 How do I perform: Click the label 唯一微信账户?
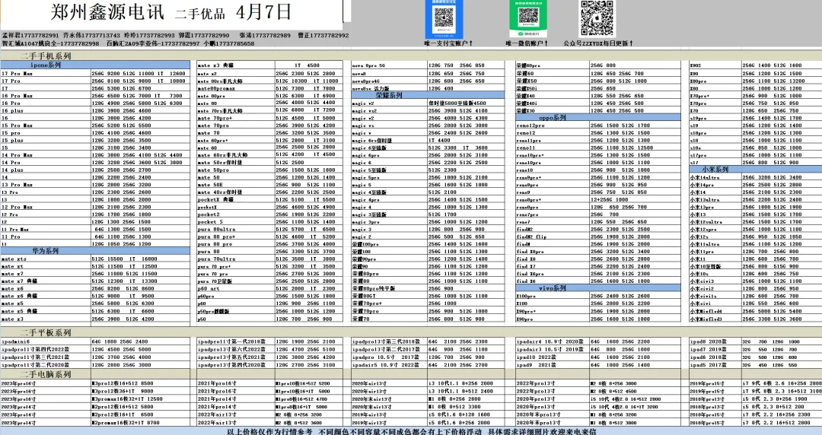click(527, 43)
